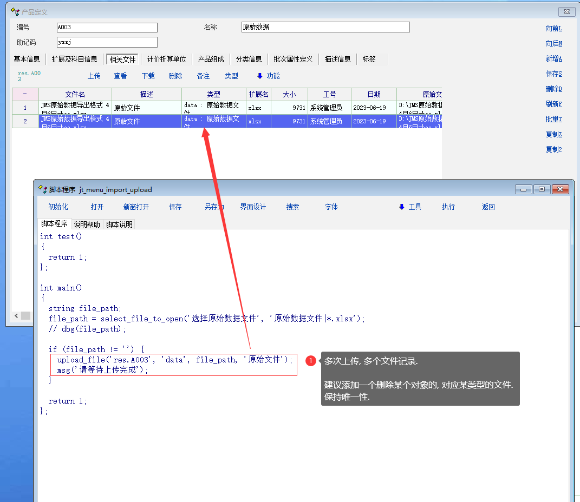Click the 编号 input field
580x502 pixels.
tap(107, 28)
